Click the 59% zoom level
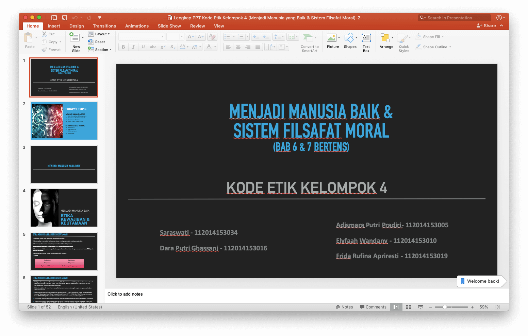Viewport: 528px width, 336px height. click(484, 307)
